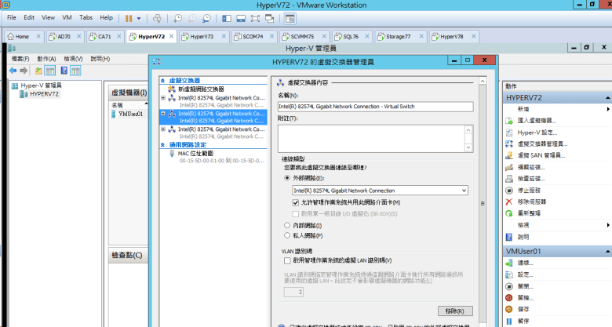Screen dimensions: 612x327
Task: Click the 移除伺服器 red X icon
Action: pyautogui.click(x=510, y=202)
